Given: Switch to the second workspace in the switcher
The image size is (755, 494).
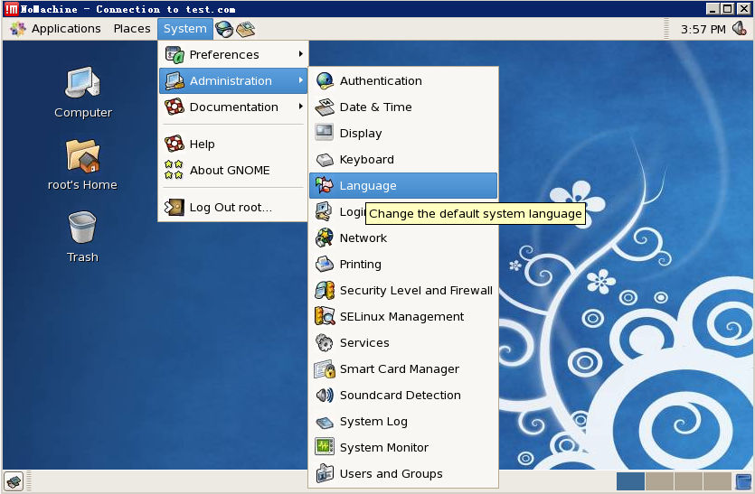Looking at the screenshot, I should [x=659, y=481].
